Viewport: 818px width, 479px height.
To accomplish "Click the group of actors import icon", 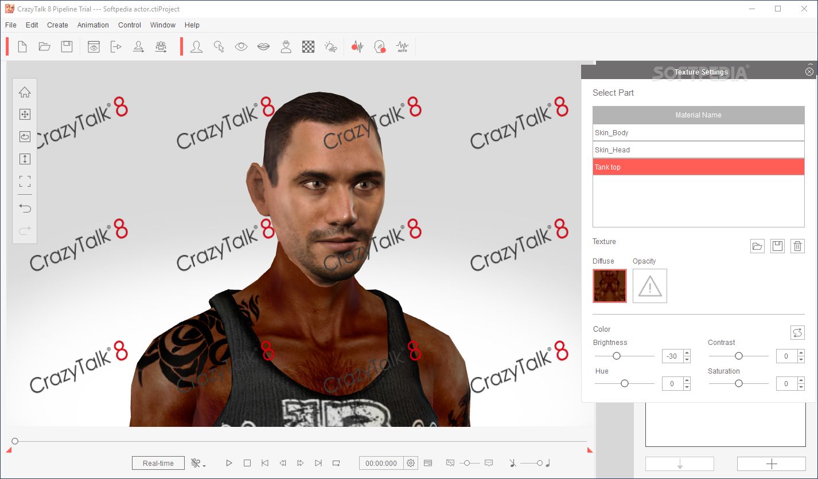I will pyautogui.click(x=161, y=47).
